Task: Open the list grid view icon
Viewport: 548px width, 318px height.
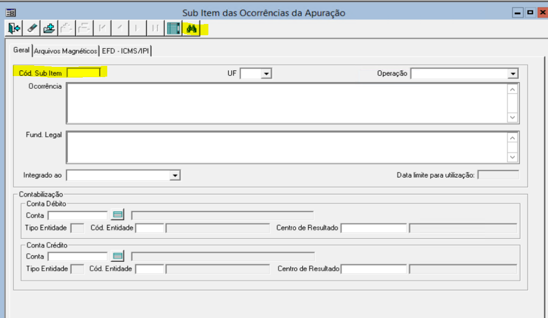Action: tap(173, 28)
